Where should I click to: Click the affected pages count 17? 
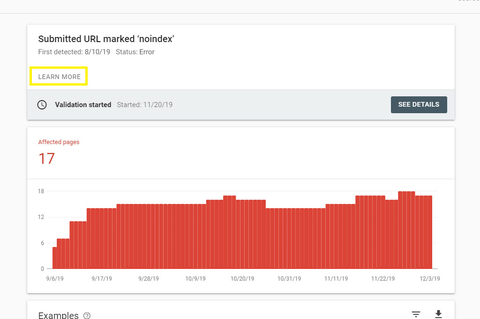pyautogui.click(x=46, y=159)
